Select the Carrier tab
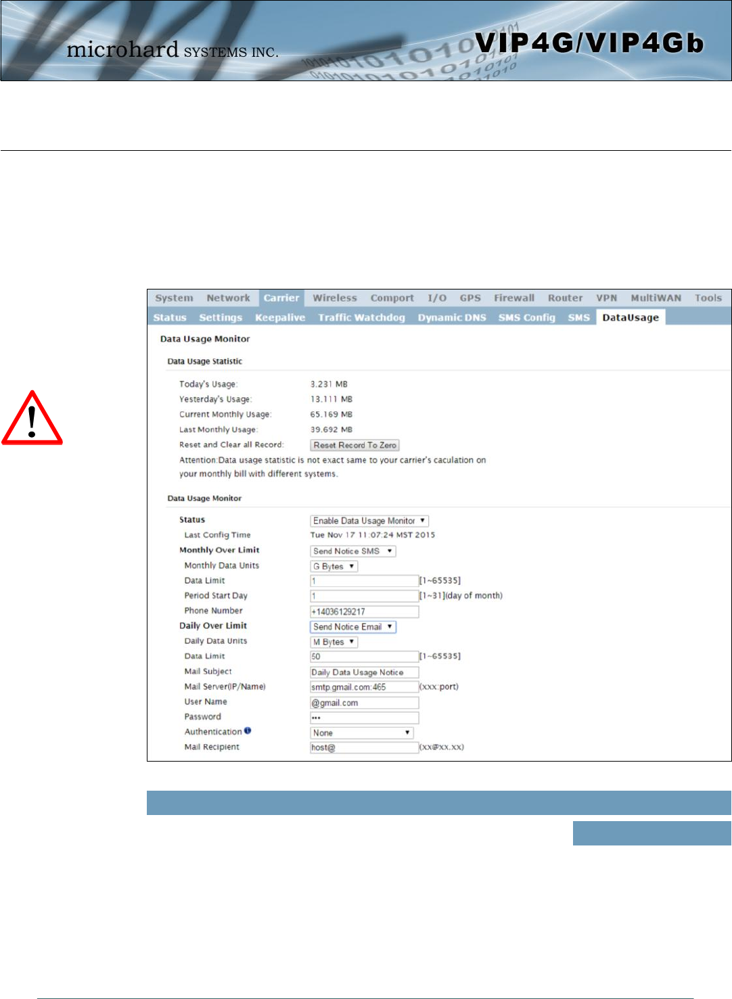Screen dimensions: 732x999 click(x=281, y=298)
